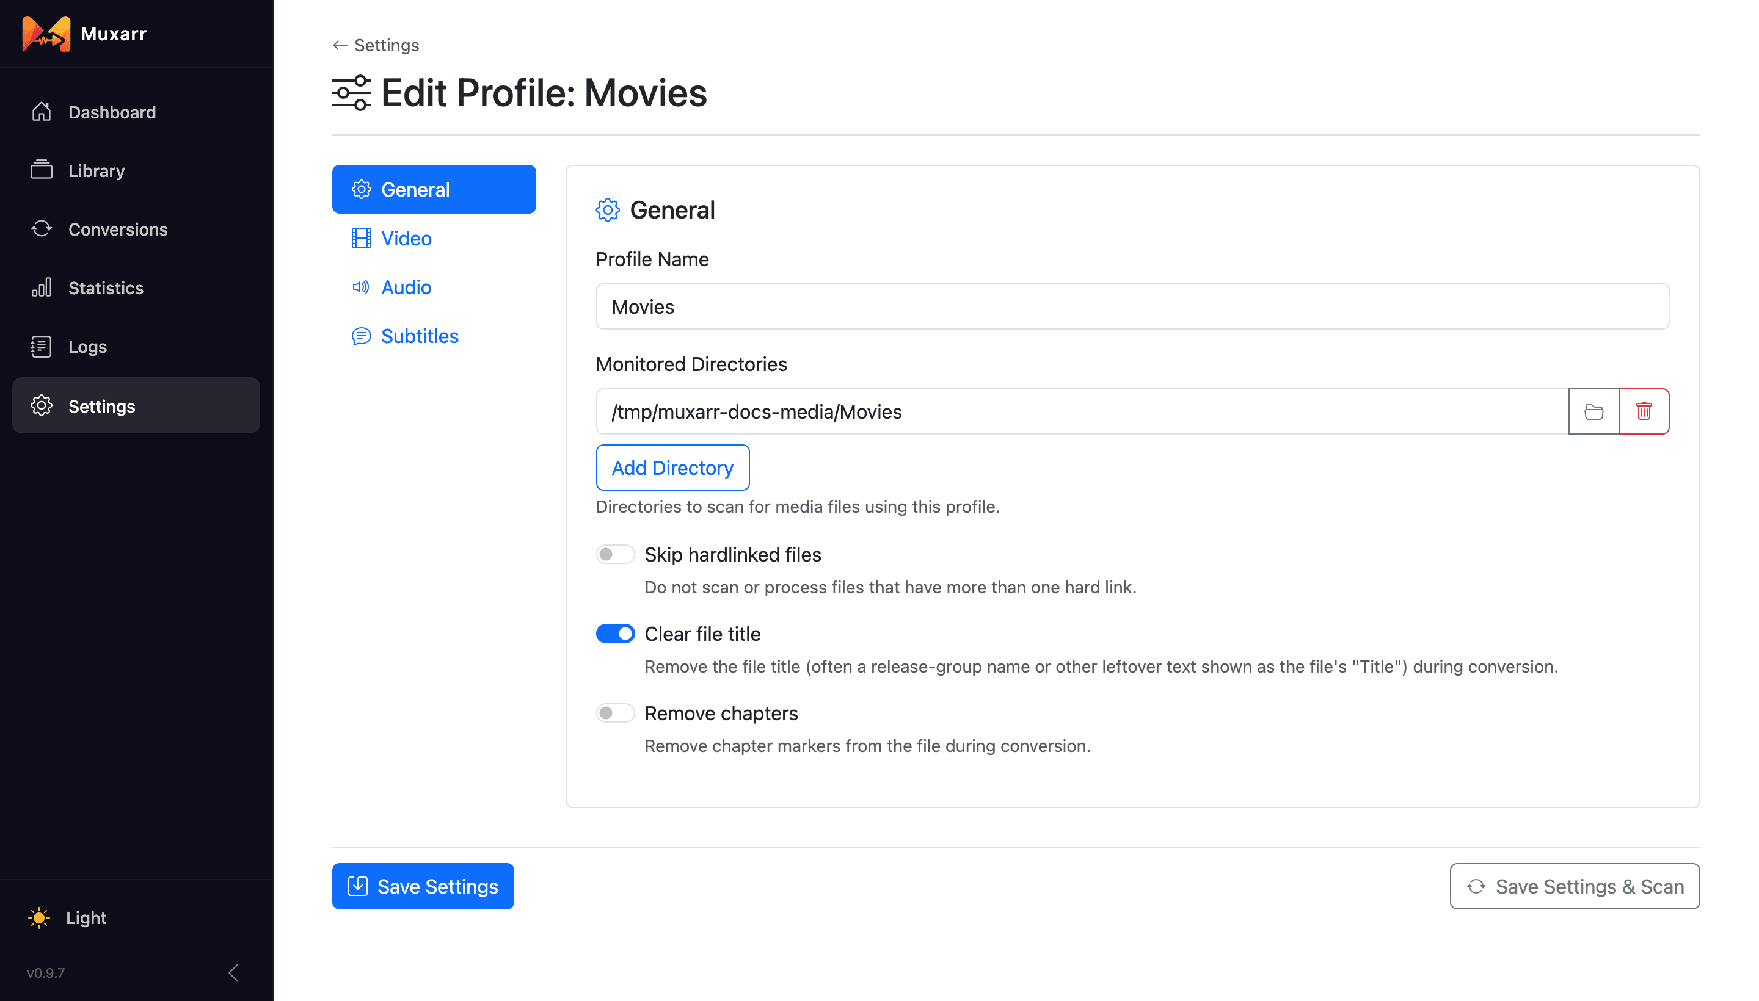The image size is (1759, 1001).
Task: Click the Profile Name input field
Action: pyautogui.click(x=1132, y=306)
